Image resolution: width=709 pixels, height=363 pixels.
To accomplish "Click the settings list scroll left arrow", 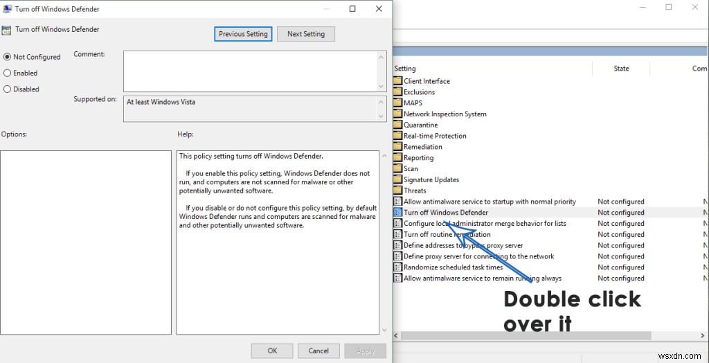I will click(x=396, y=335).
